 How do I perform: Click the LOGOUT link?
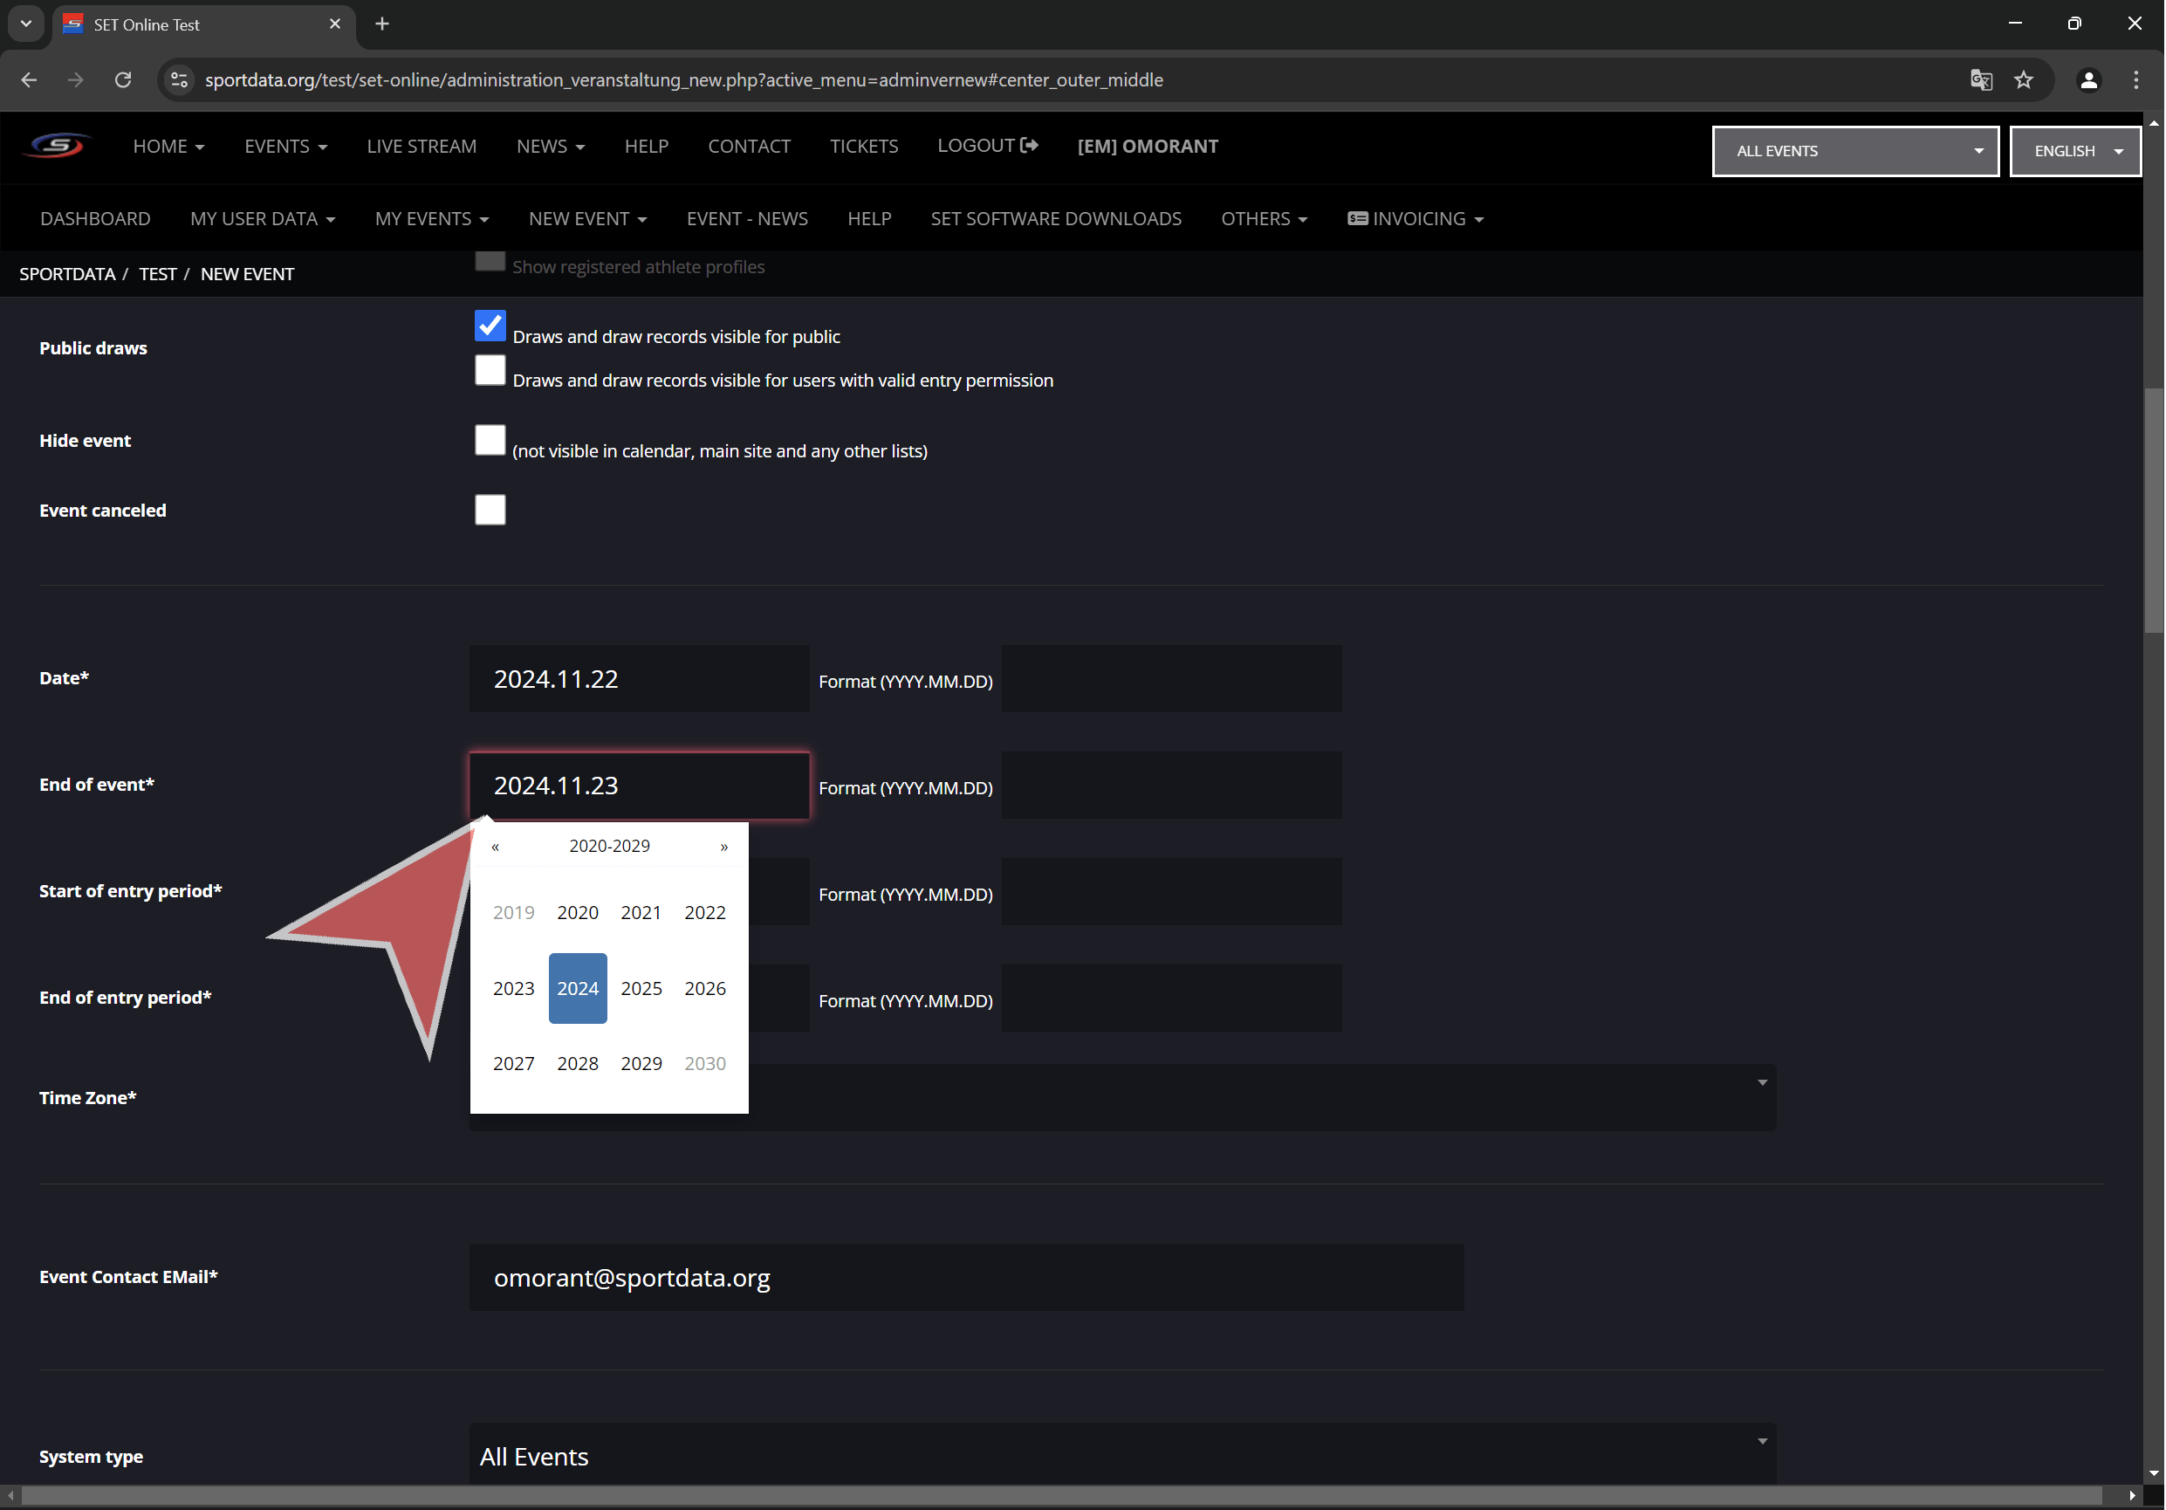987,146
